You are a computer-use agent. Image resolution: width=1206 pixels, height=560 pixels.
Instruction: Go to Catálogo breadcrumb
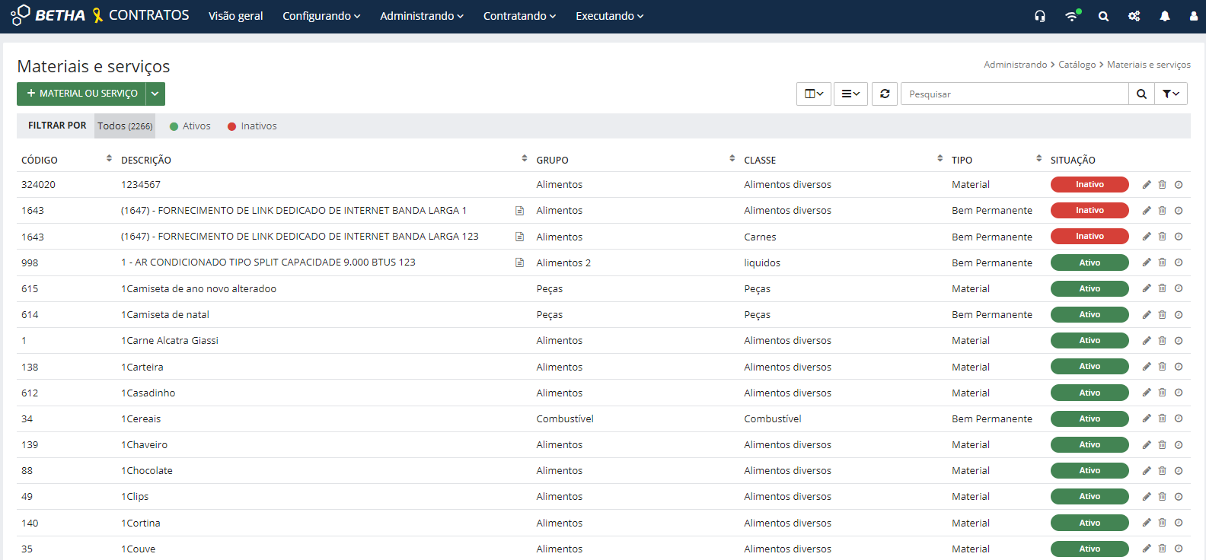(1077, 65)
